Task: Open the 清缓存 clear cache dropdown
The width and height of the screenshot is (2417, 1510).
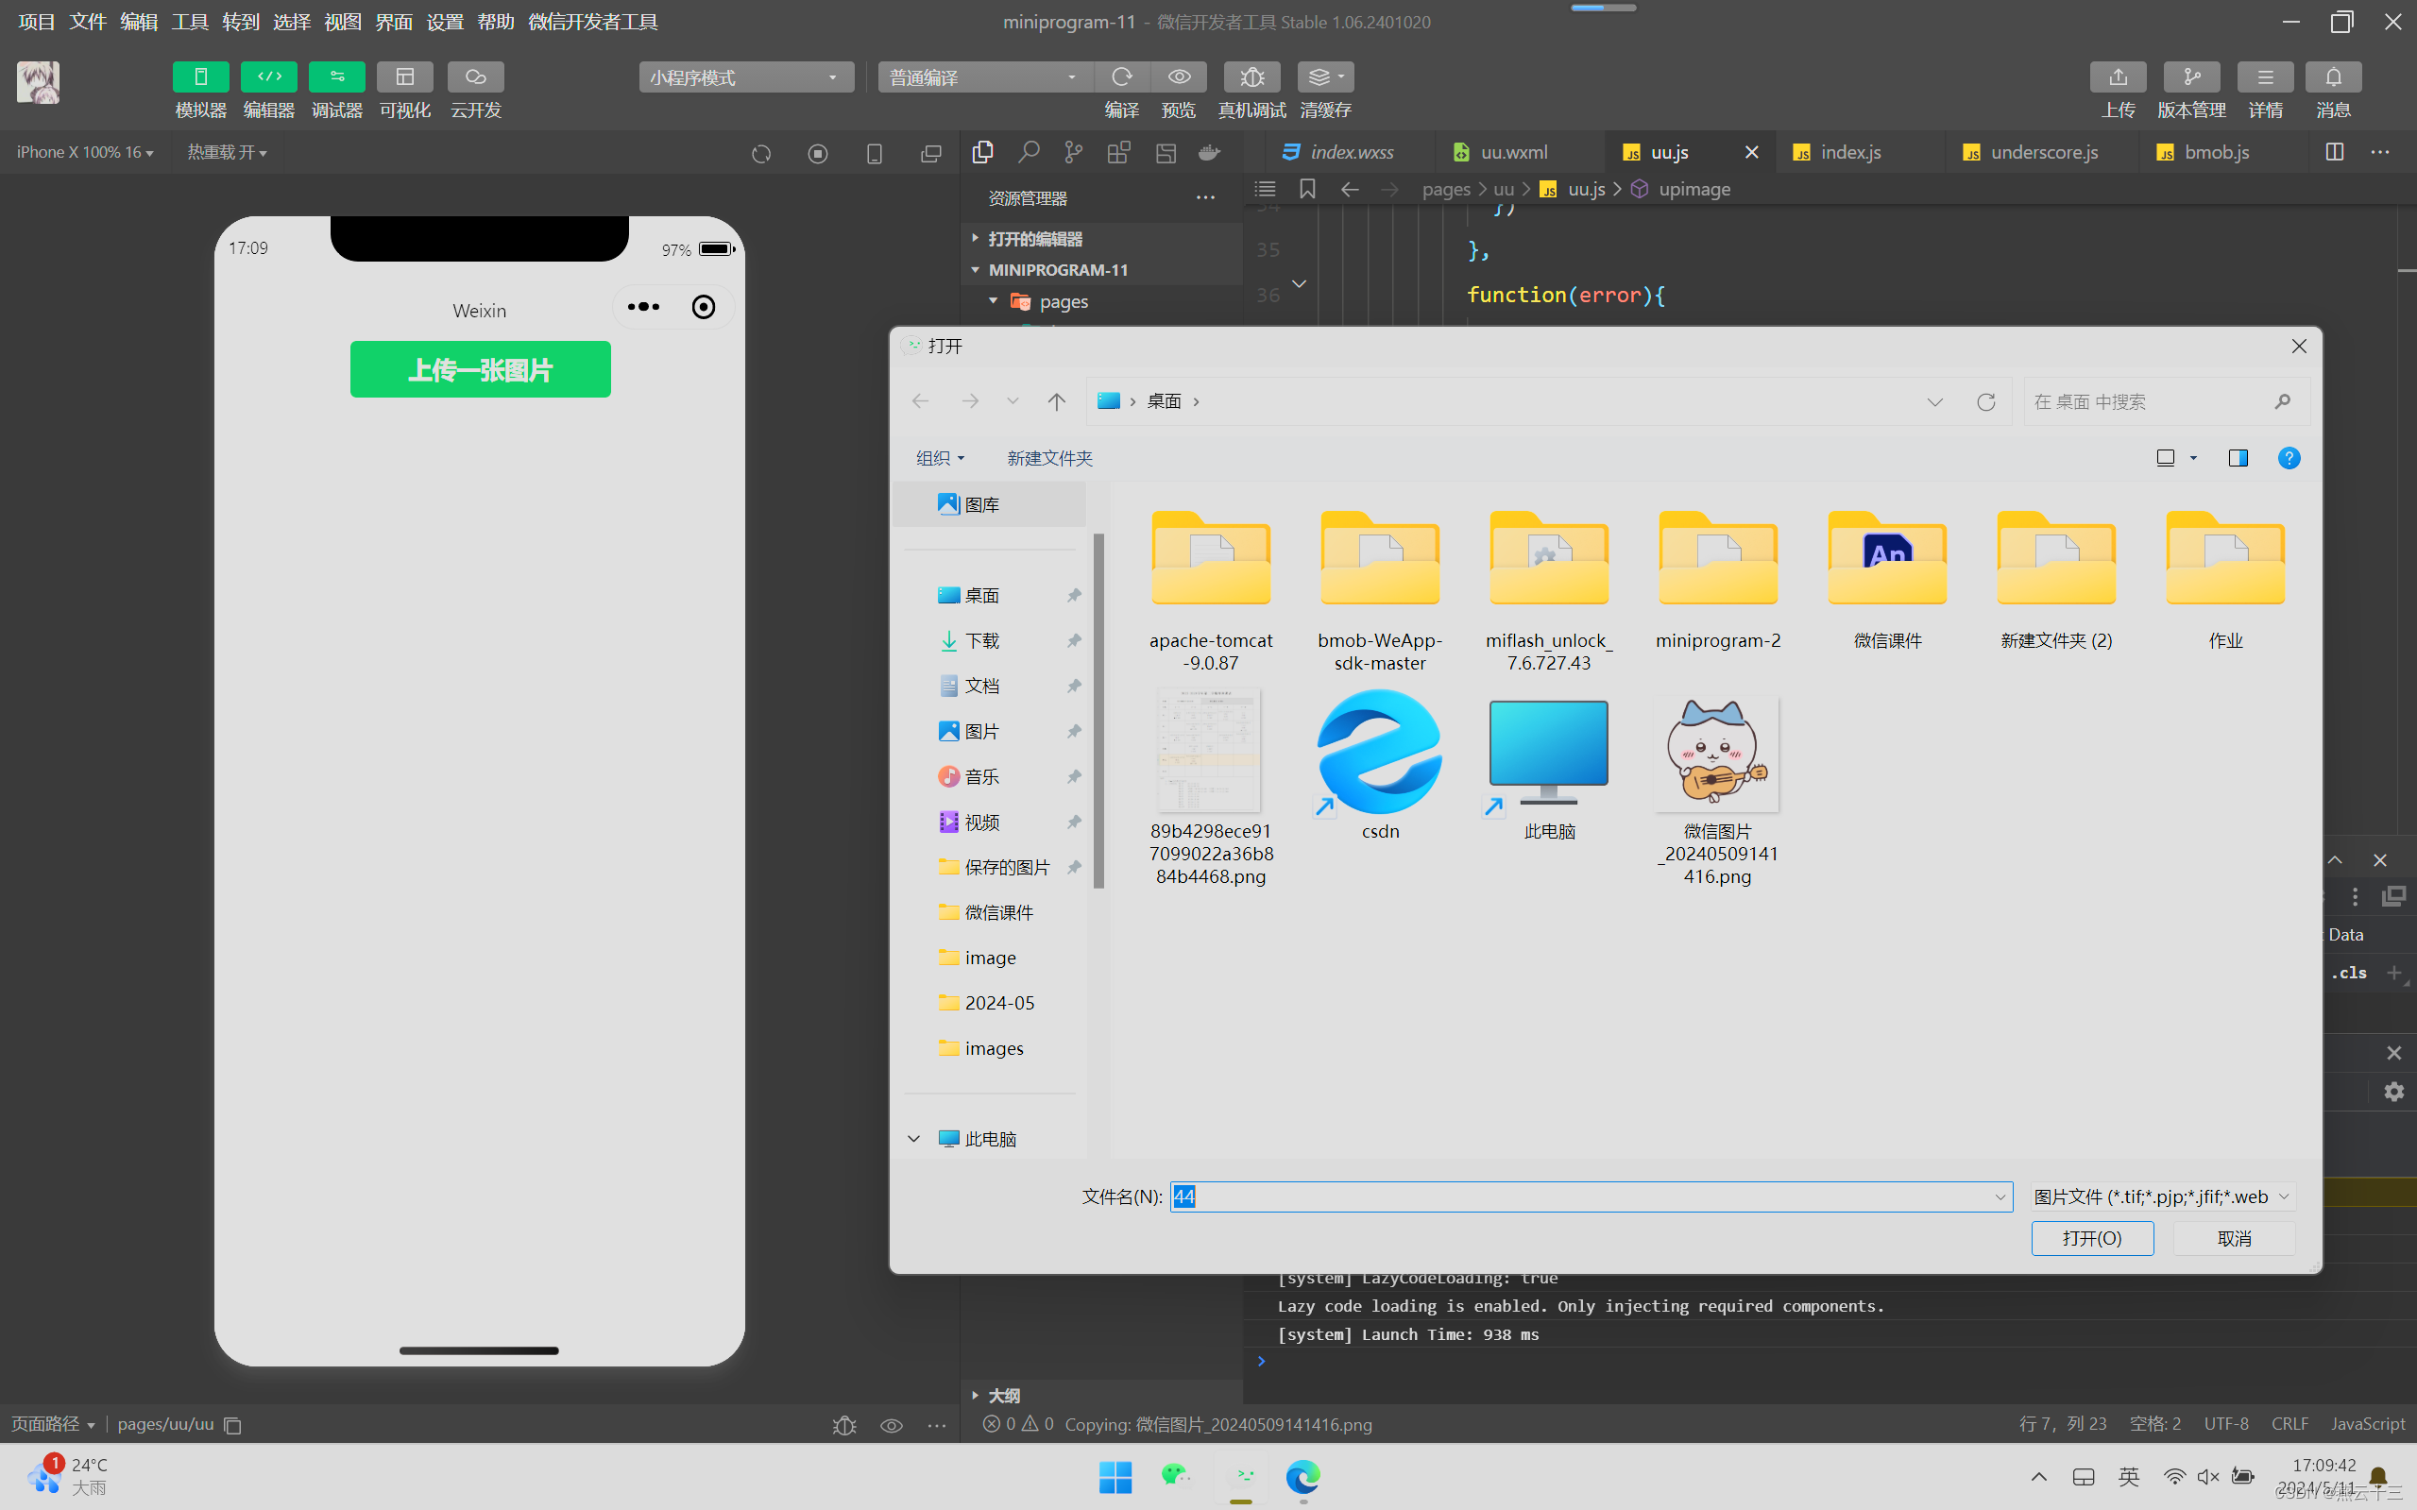Action: point(1325,76)
